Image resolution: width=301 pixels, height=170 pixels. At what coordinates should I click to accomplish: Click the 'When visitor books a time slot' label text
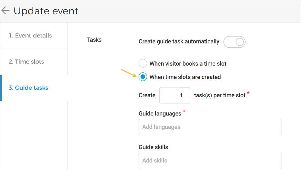coord(188,64)
